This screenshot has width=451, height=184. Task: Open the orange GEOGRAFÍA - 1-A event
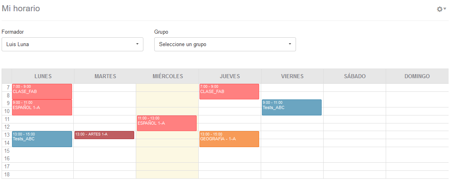click(229, 139)
